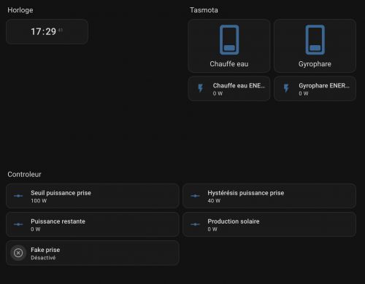Toggle the Gyrophare switch icon

coord(315,40)
